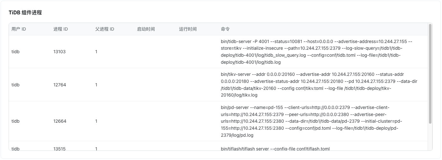Click the bin/pd-server command cell
442x160 pixels.
(319, 121)
